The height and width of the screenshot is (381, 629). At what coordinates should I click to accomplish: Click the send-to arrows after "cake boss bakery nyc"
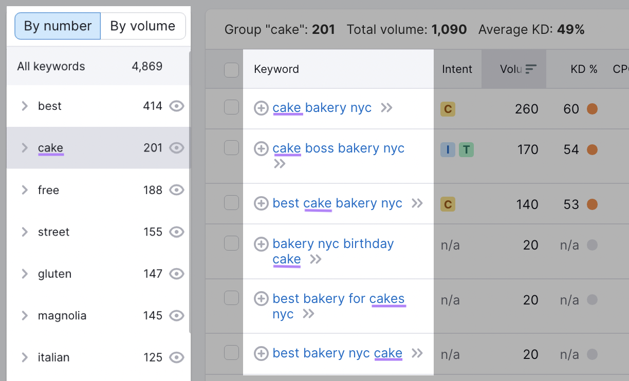[279, 163]
